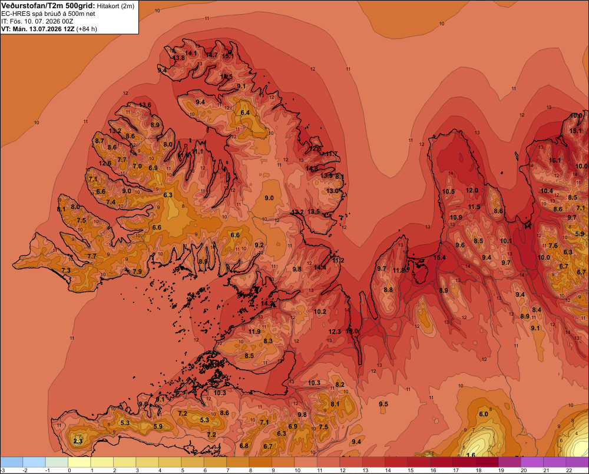Click the 9.2 temperature value on the map
Screen dimensions: 589x474
(x=259, y=245)
